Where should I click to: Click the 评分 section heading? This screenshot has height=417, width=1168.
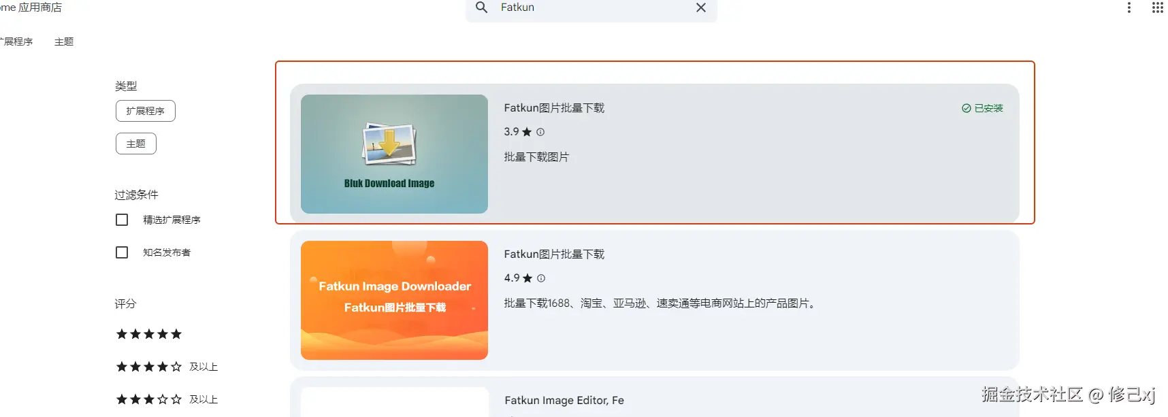pos(125,303)
